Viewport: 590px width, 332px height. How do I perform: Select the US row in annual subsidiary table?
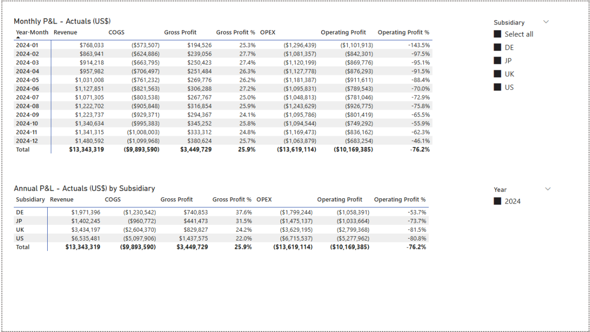[20, 238]
